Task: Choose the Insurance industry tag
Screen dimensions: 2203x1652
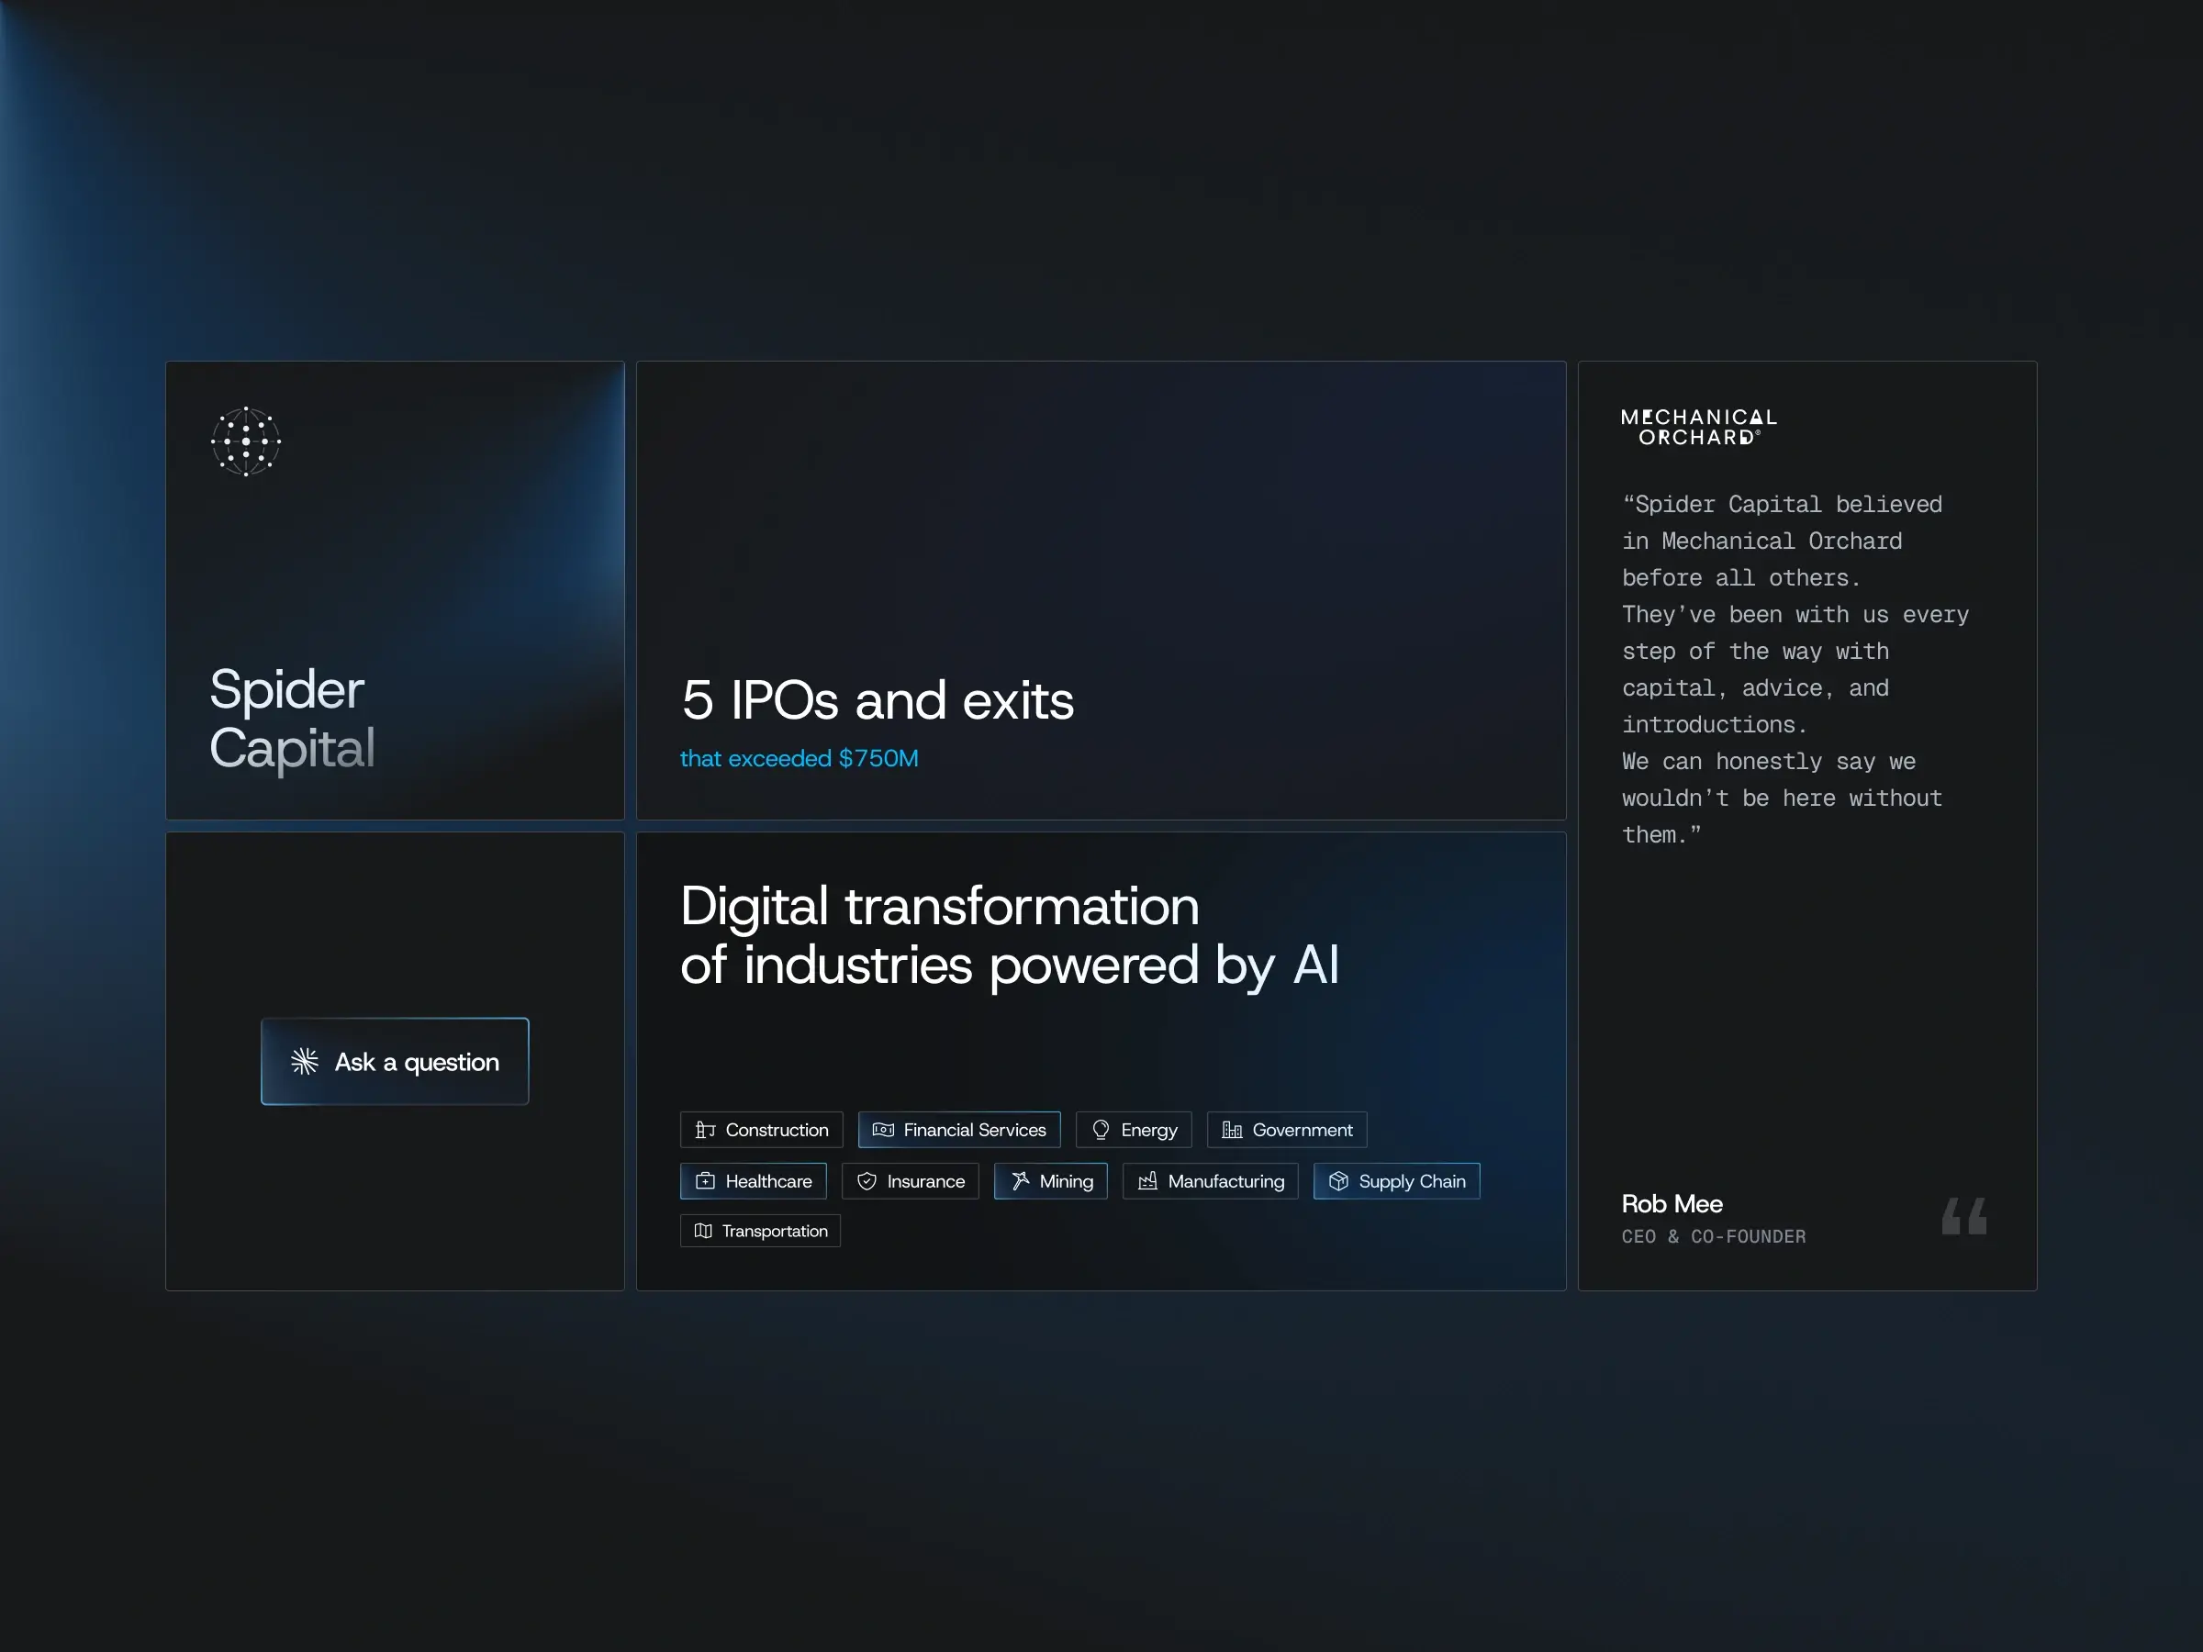Action: coord(911,1181)
